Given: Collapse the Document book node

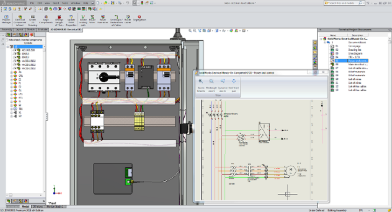Looking at the screenshot, I should (325, 42).
